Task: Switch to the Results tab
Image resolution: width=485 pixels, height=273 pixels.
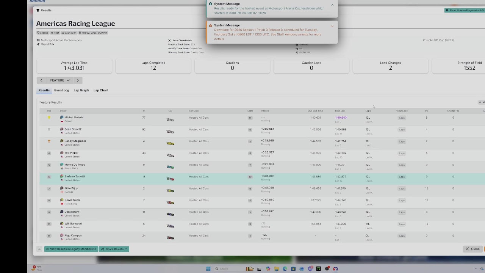Action: (44, 90)
